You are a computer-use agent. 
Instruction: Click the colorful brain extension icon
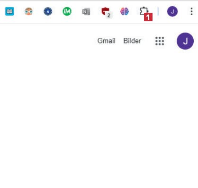tap(125, 11)
